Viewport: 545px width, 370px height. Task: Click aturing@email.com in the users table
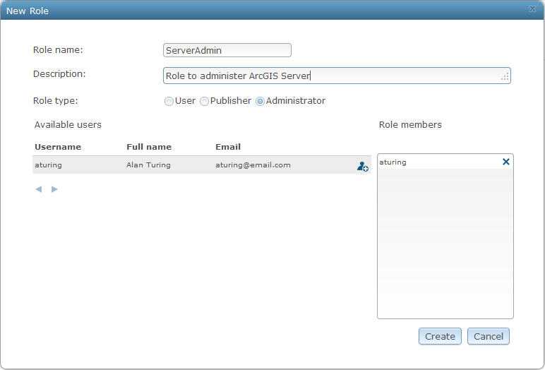point(253,165)
